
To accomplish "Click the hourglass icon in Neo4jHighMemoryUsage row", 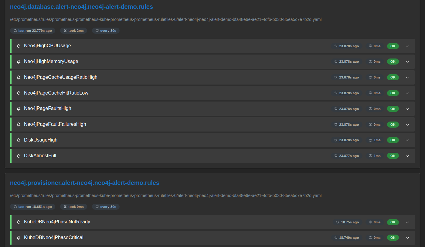I will (370, 62).
